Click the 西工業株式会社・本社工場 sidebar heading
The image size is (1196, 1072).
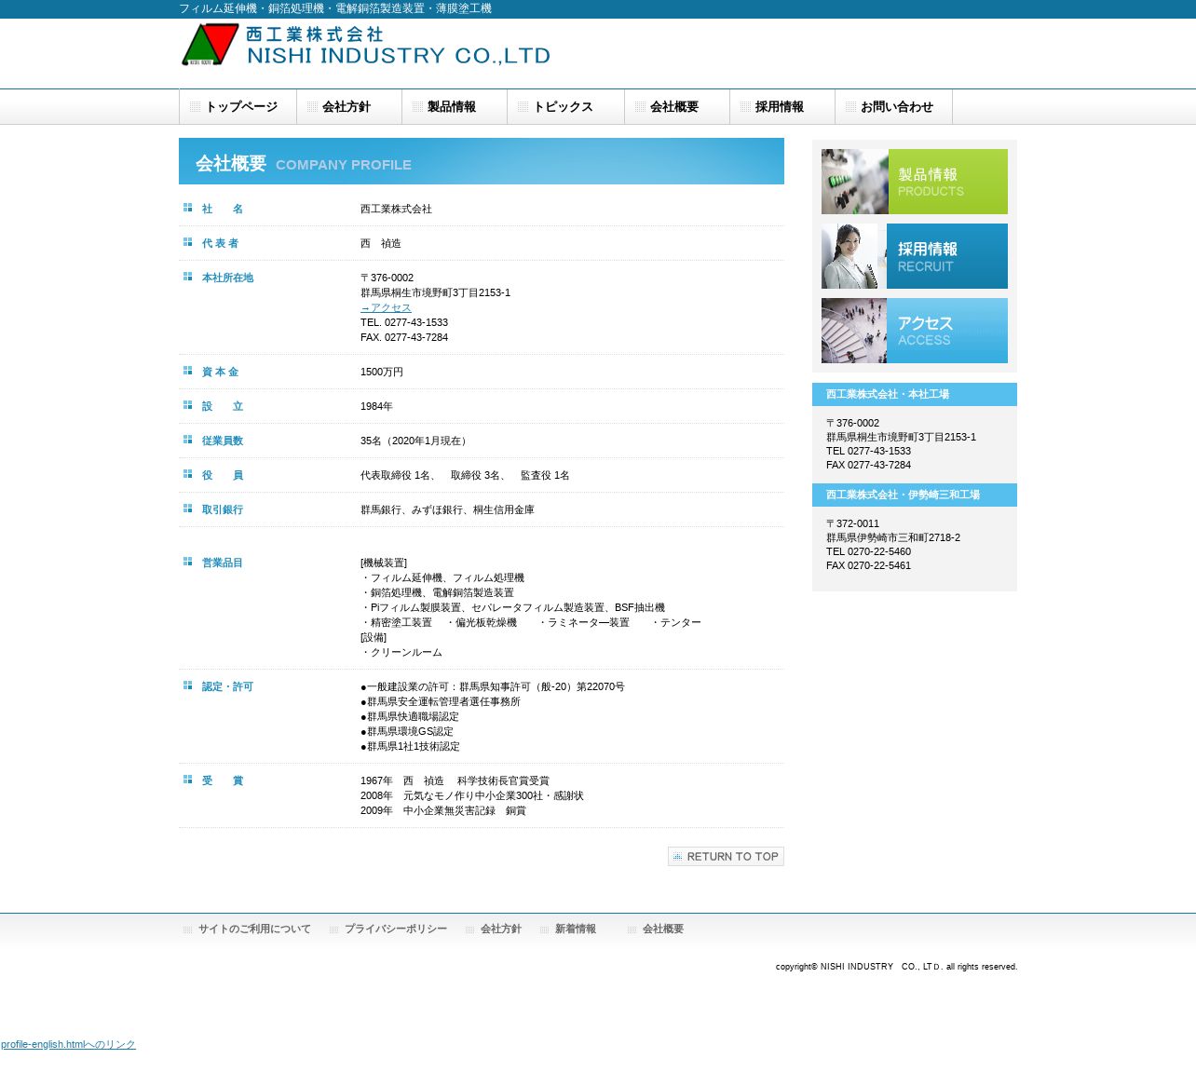pos(915,394)
